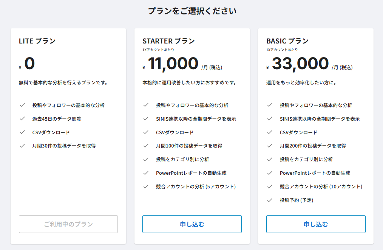Viewport: 383px width, 250px height.
Task: Click checkmark beside 投稿予約 (予定)
Action: [270, 200]
